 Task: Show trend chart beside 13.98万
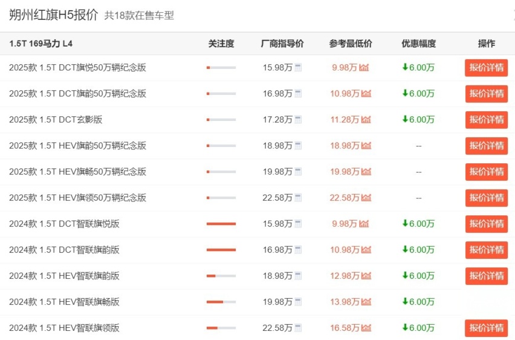366,302
